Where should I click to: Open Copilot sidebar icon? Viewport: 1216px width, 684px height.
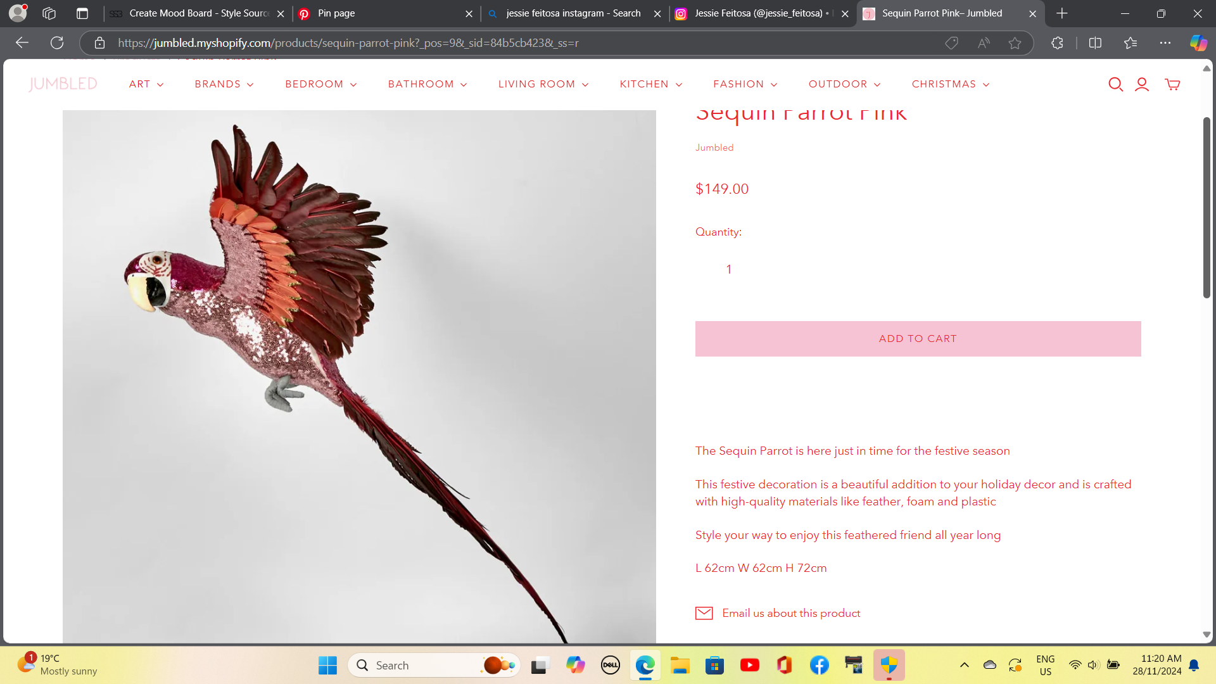(1198, 43)
